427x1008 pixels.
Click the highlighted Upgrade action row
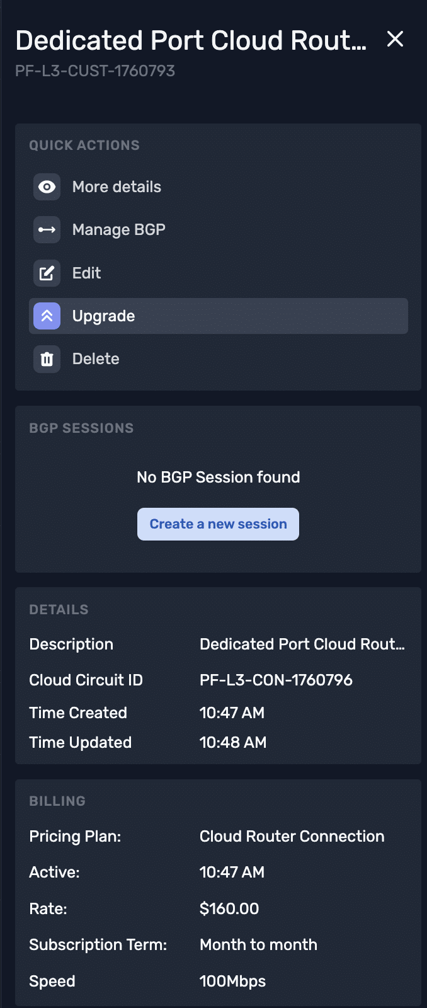(x=218, y=316)
